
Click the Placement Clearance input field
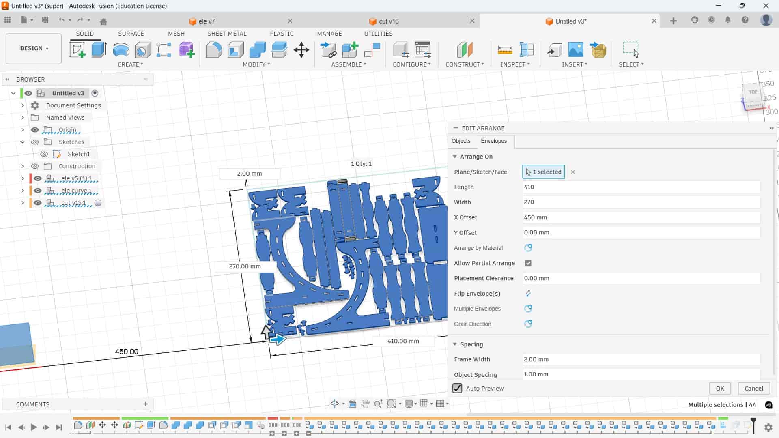[x=640, y=278]
